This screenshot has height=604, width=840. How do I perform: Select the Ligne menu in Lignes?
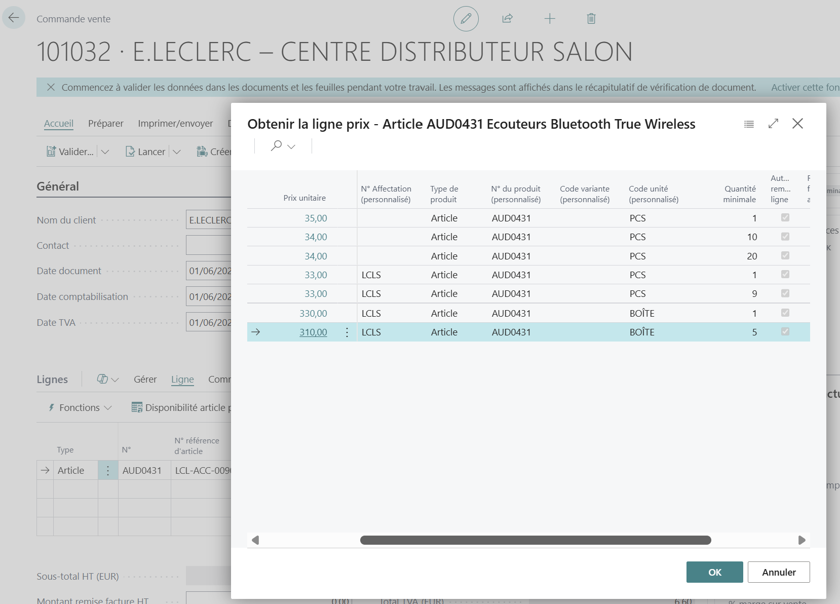[182, 379]
